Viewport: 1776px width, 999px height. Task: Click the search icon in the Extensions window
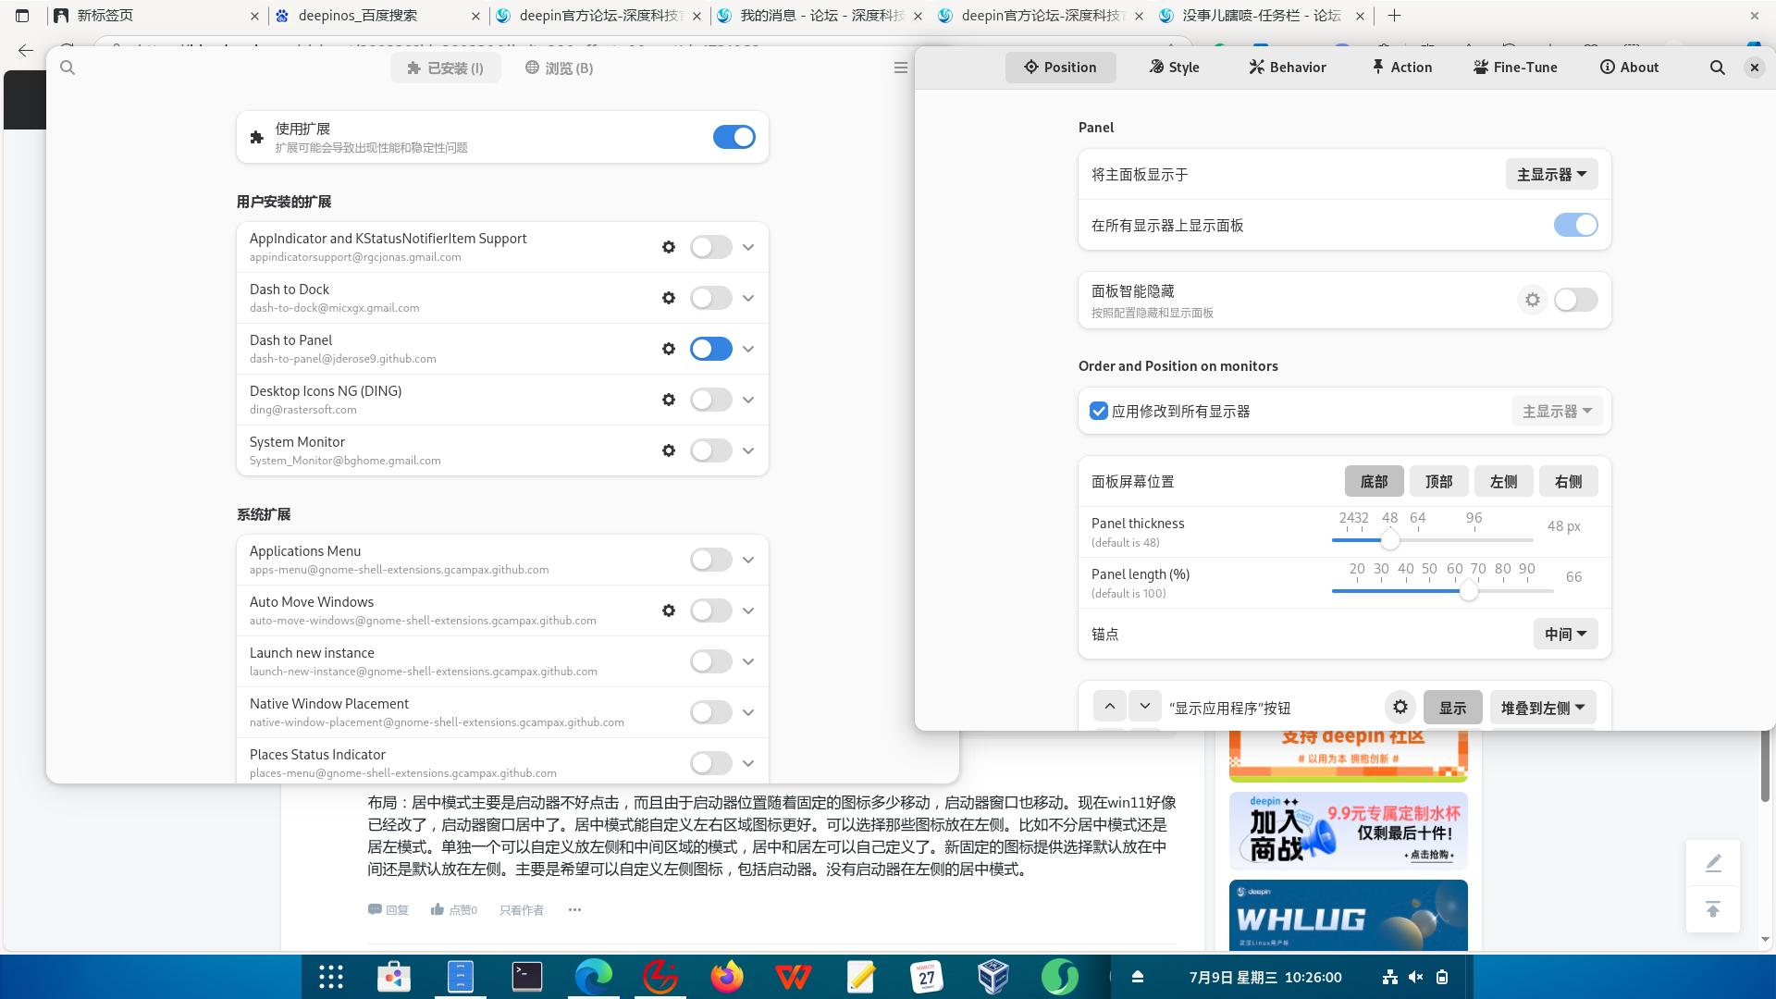coord(68,68)
